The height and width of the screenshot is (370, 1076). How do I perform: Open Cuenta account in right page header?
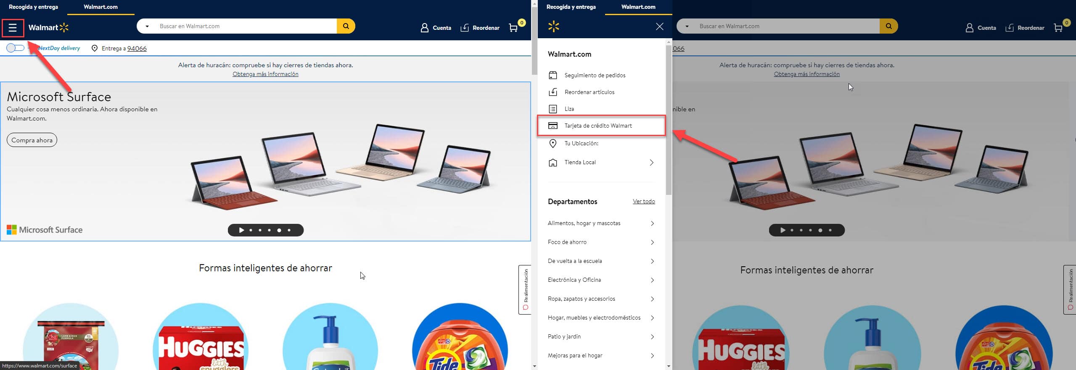981,28
